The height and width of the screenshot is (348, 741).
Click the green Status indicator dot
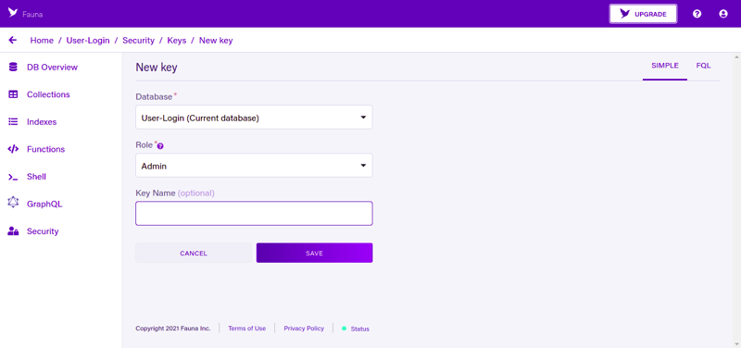[344, 329]
